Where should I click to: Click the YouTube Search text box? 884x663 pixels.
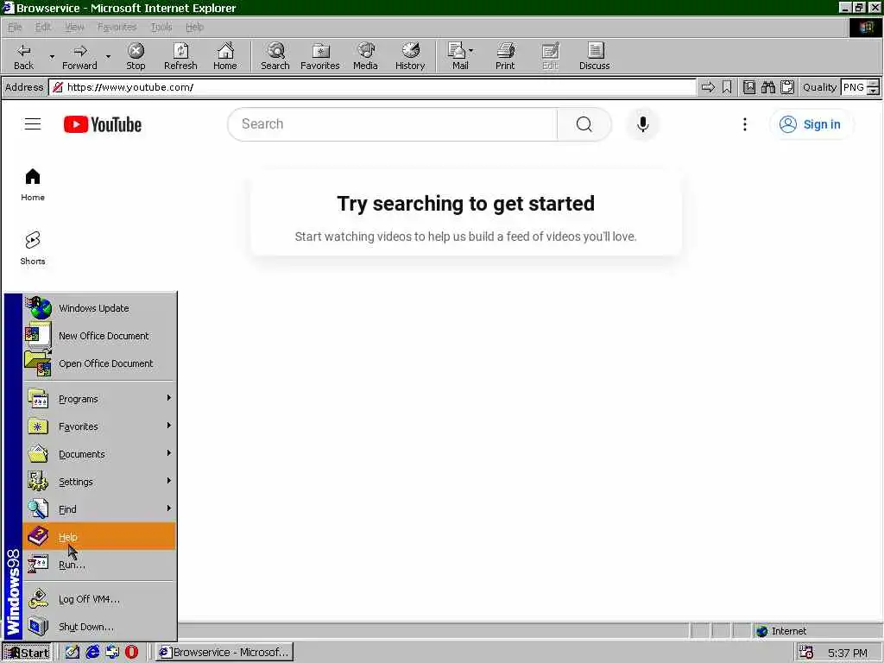(x=393, y=124)
